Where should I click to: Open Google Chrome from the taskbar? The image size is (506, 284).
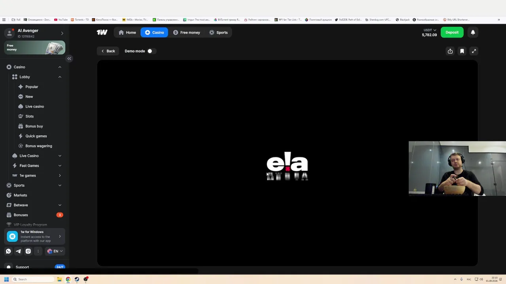(68, 279)
